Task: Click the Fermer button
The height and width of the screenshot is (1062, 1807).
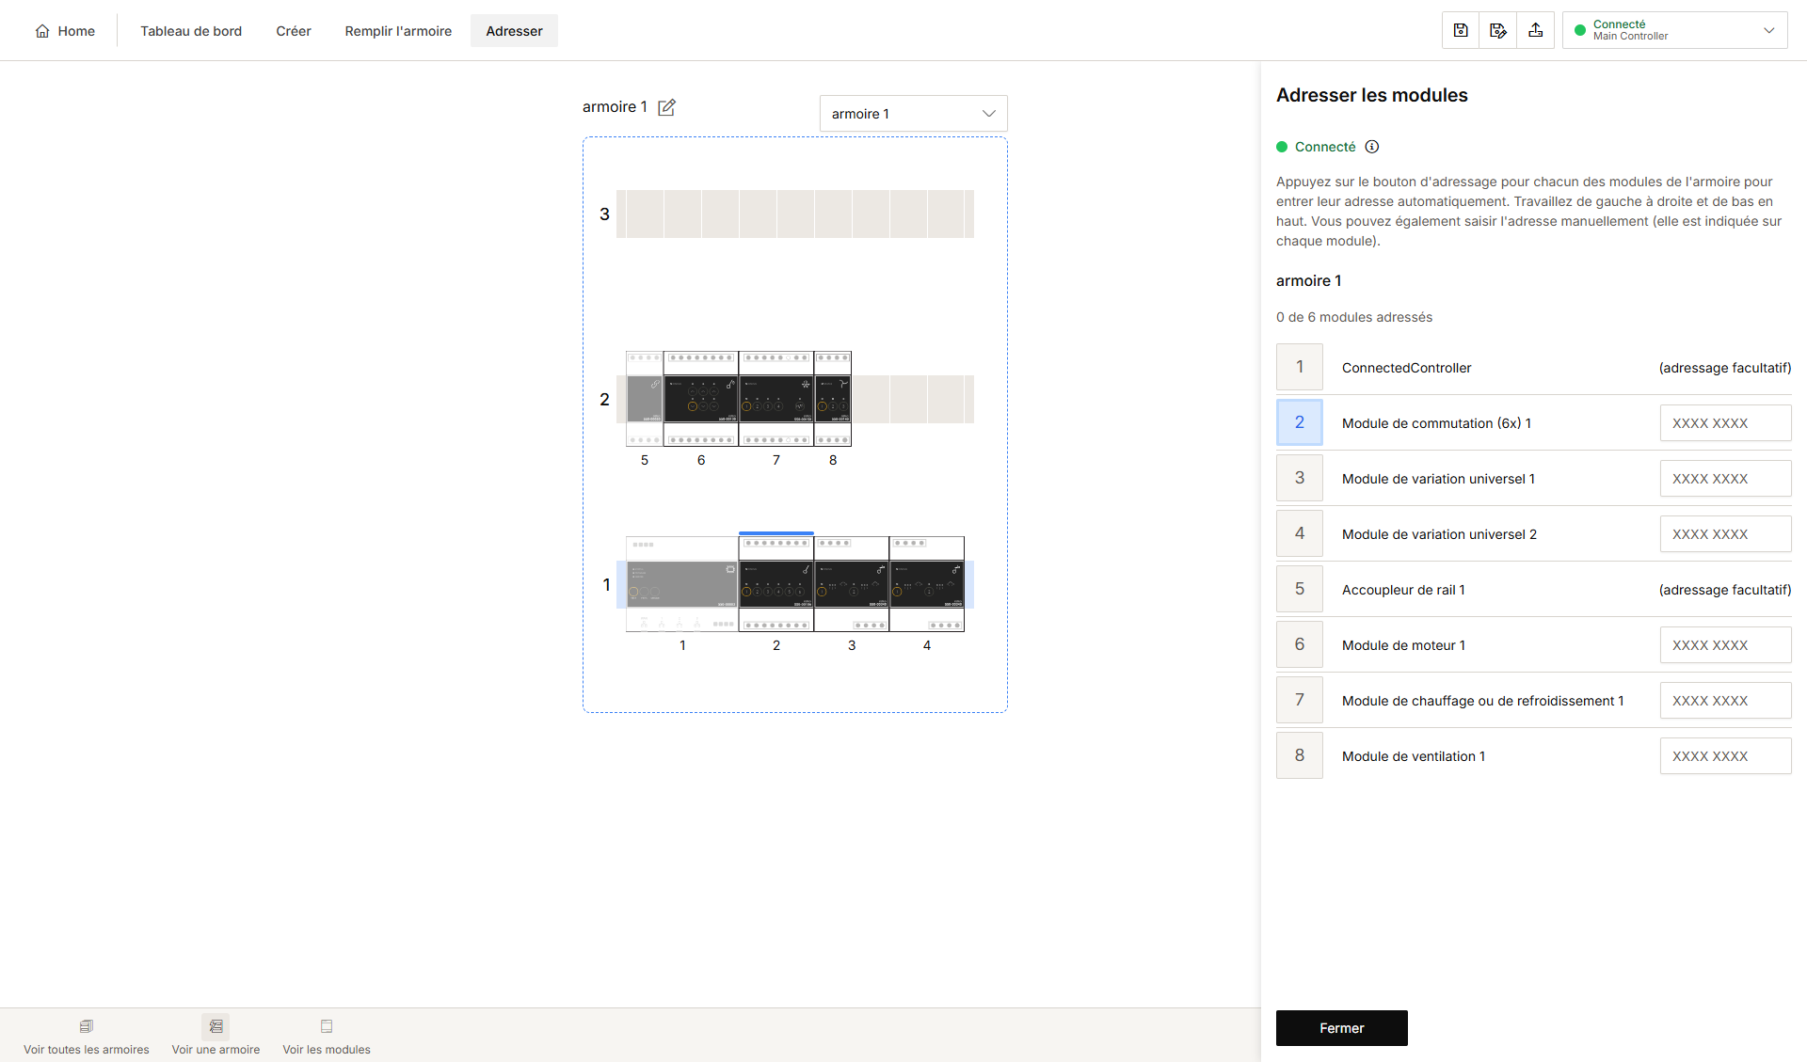Action: point(1342,1028)
